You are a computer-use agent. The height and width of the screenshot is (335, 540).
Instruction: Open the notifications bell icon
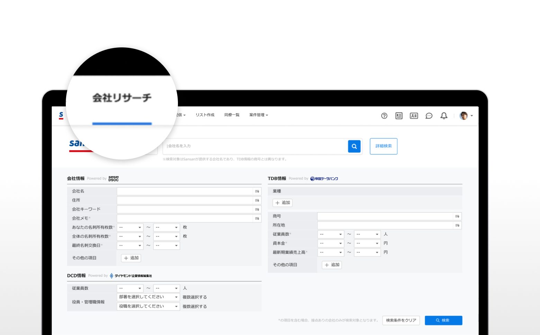(444, 116)
